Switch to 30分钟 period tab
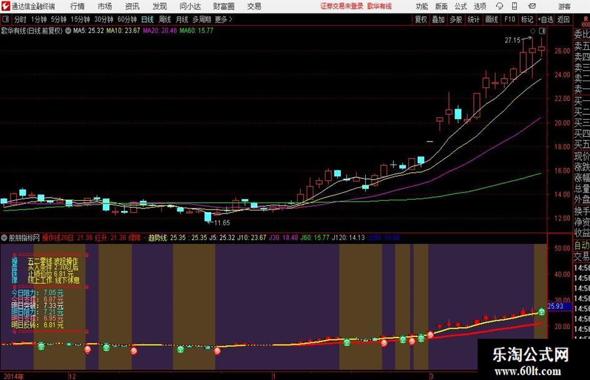590x380 pixels. pyautogui.click(x=104, y=19)
